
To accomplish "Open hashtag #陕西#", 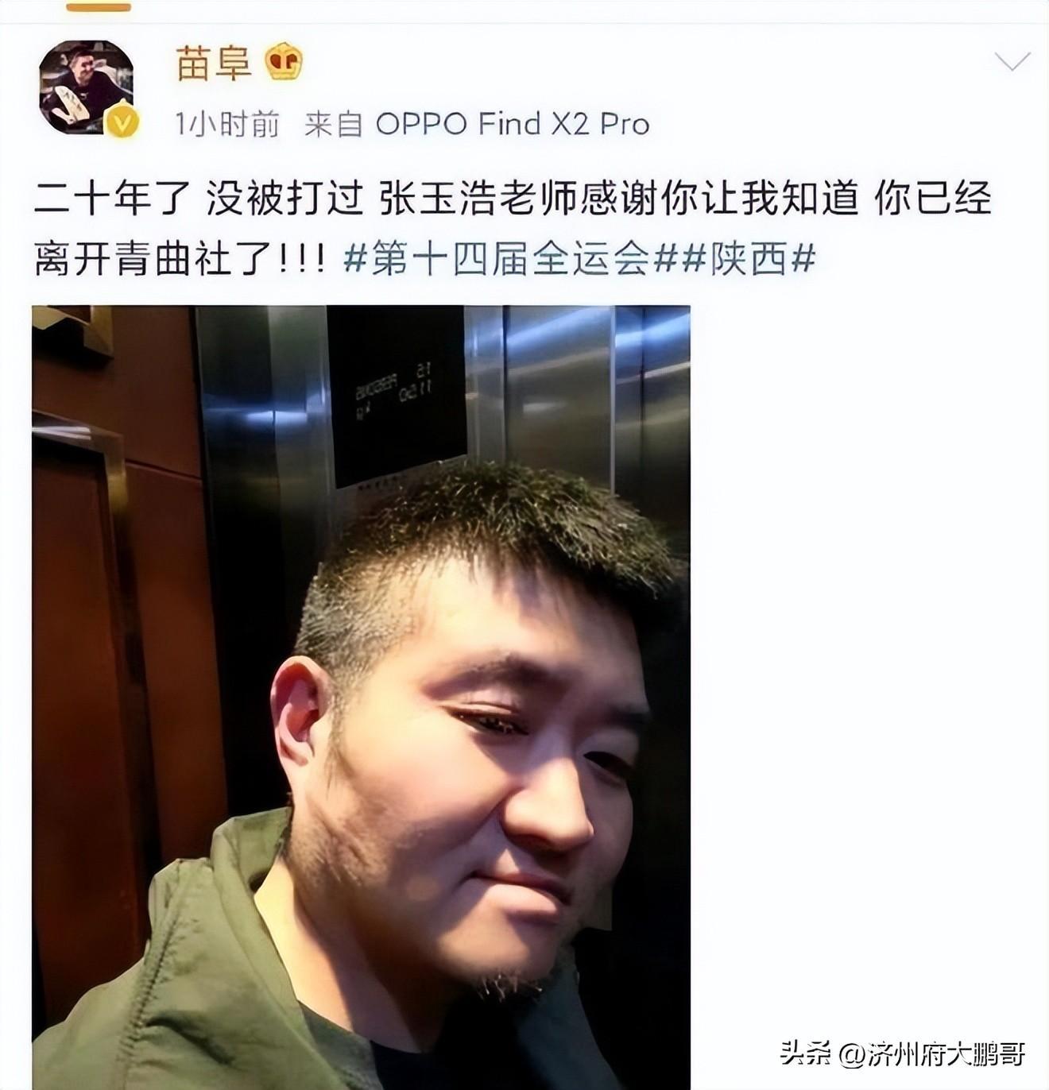I will point(749,259).
